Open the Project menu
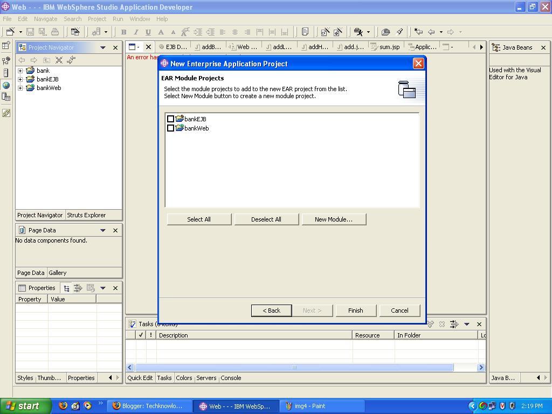Viewport: 552px width, 414px height. (97, 19)
